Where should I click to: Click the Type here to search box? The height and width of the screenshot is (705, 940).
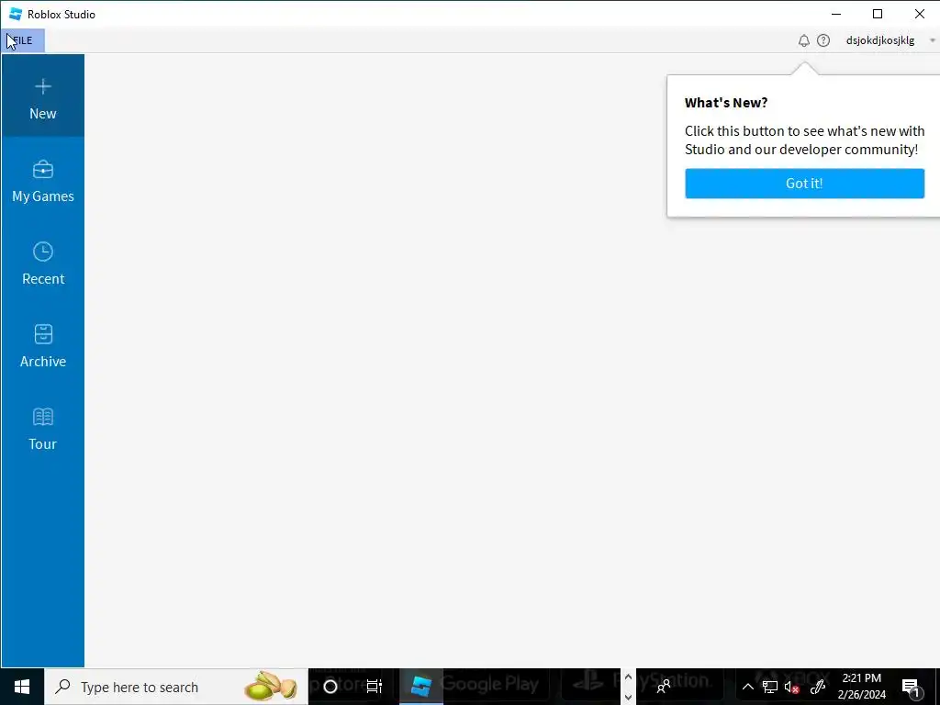(176, 687)
